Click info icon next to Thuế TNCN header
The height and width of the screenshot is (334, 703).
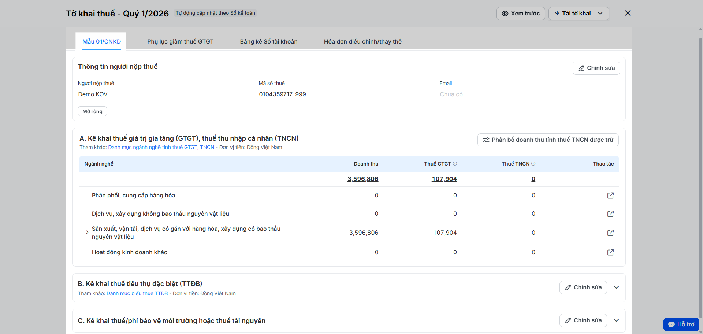[533, 164]
